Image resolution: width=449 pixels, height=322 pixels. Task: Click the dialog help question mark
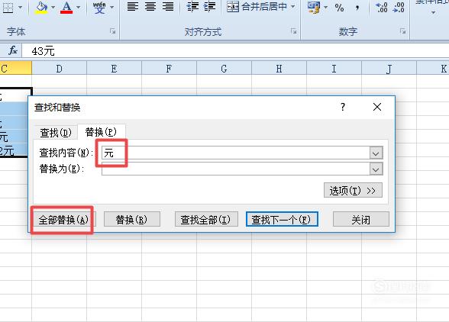[x=343, y=107]
